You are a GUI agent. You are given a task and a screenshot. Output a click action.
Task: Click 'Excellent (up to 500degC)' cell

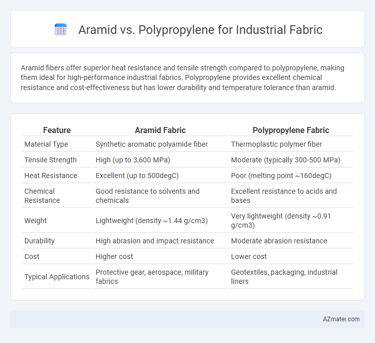coord(137,176)
